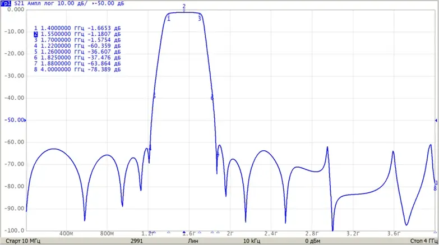The height and width of the screenshot is (245, 439).
Task: Click marker 8 at the trace's end
Action: pyautogui.click(x=435, y=188)
